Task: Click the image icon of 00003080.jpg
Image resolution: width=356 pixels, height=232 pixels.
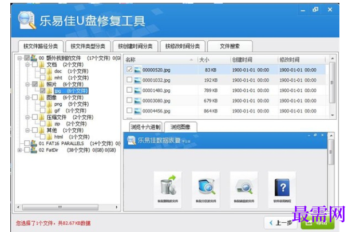Action: pos(137,100)
